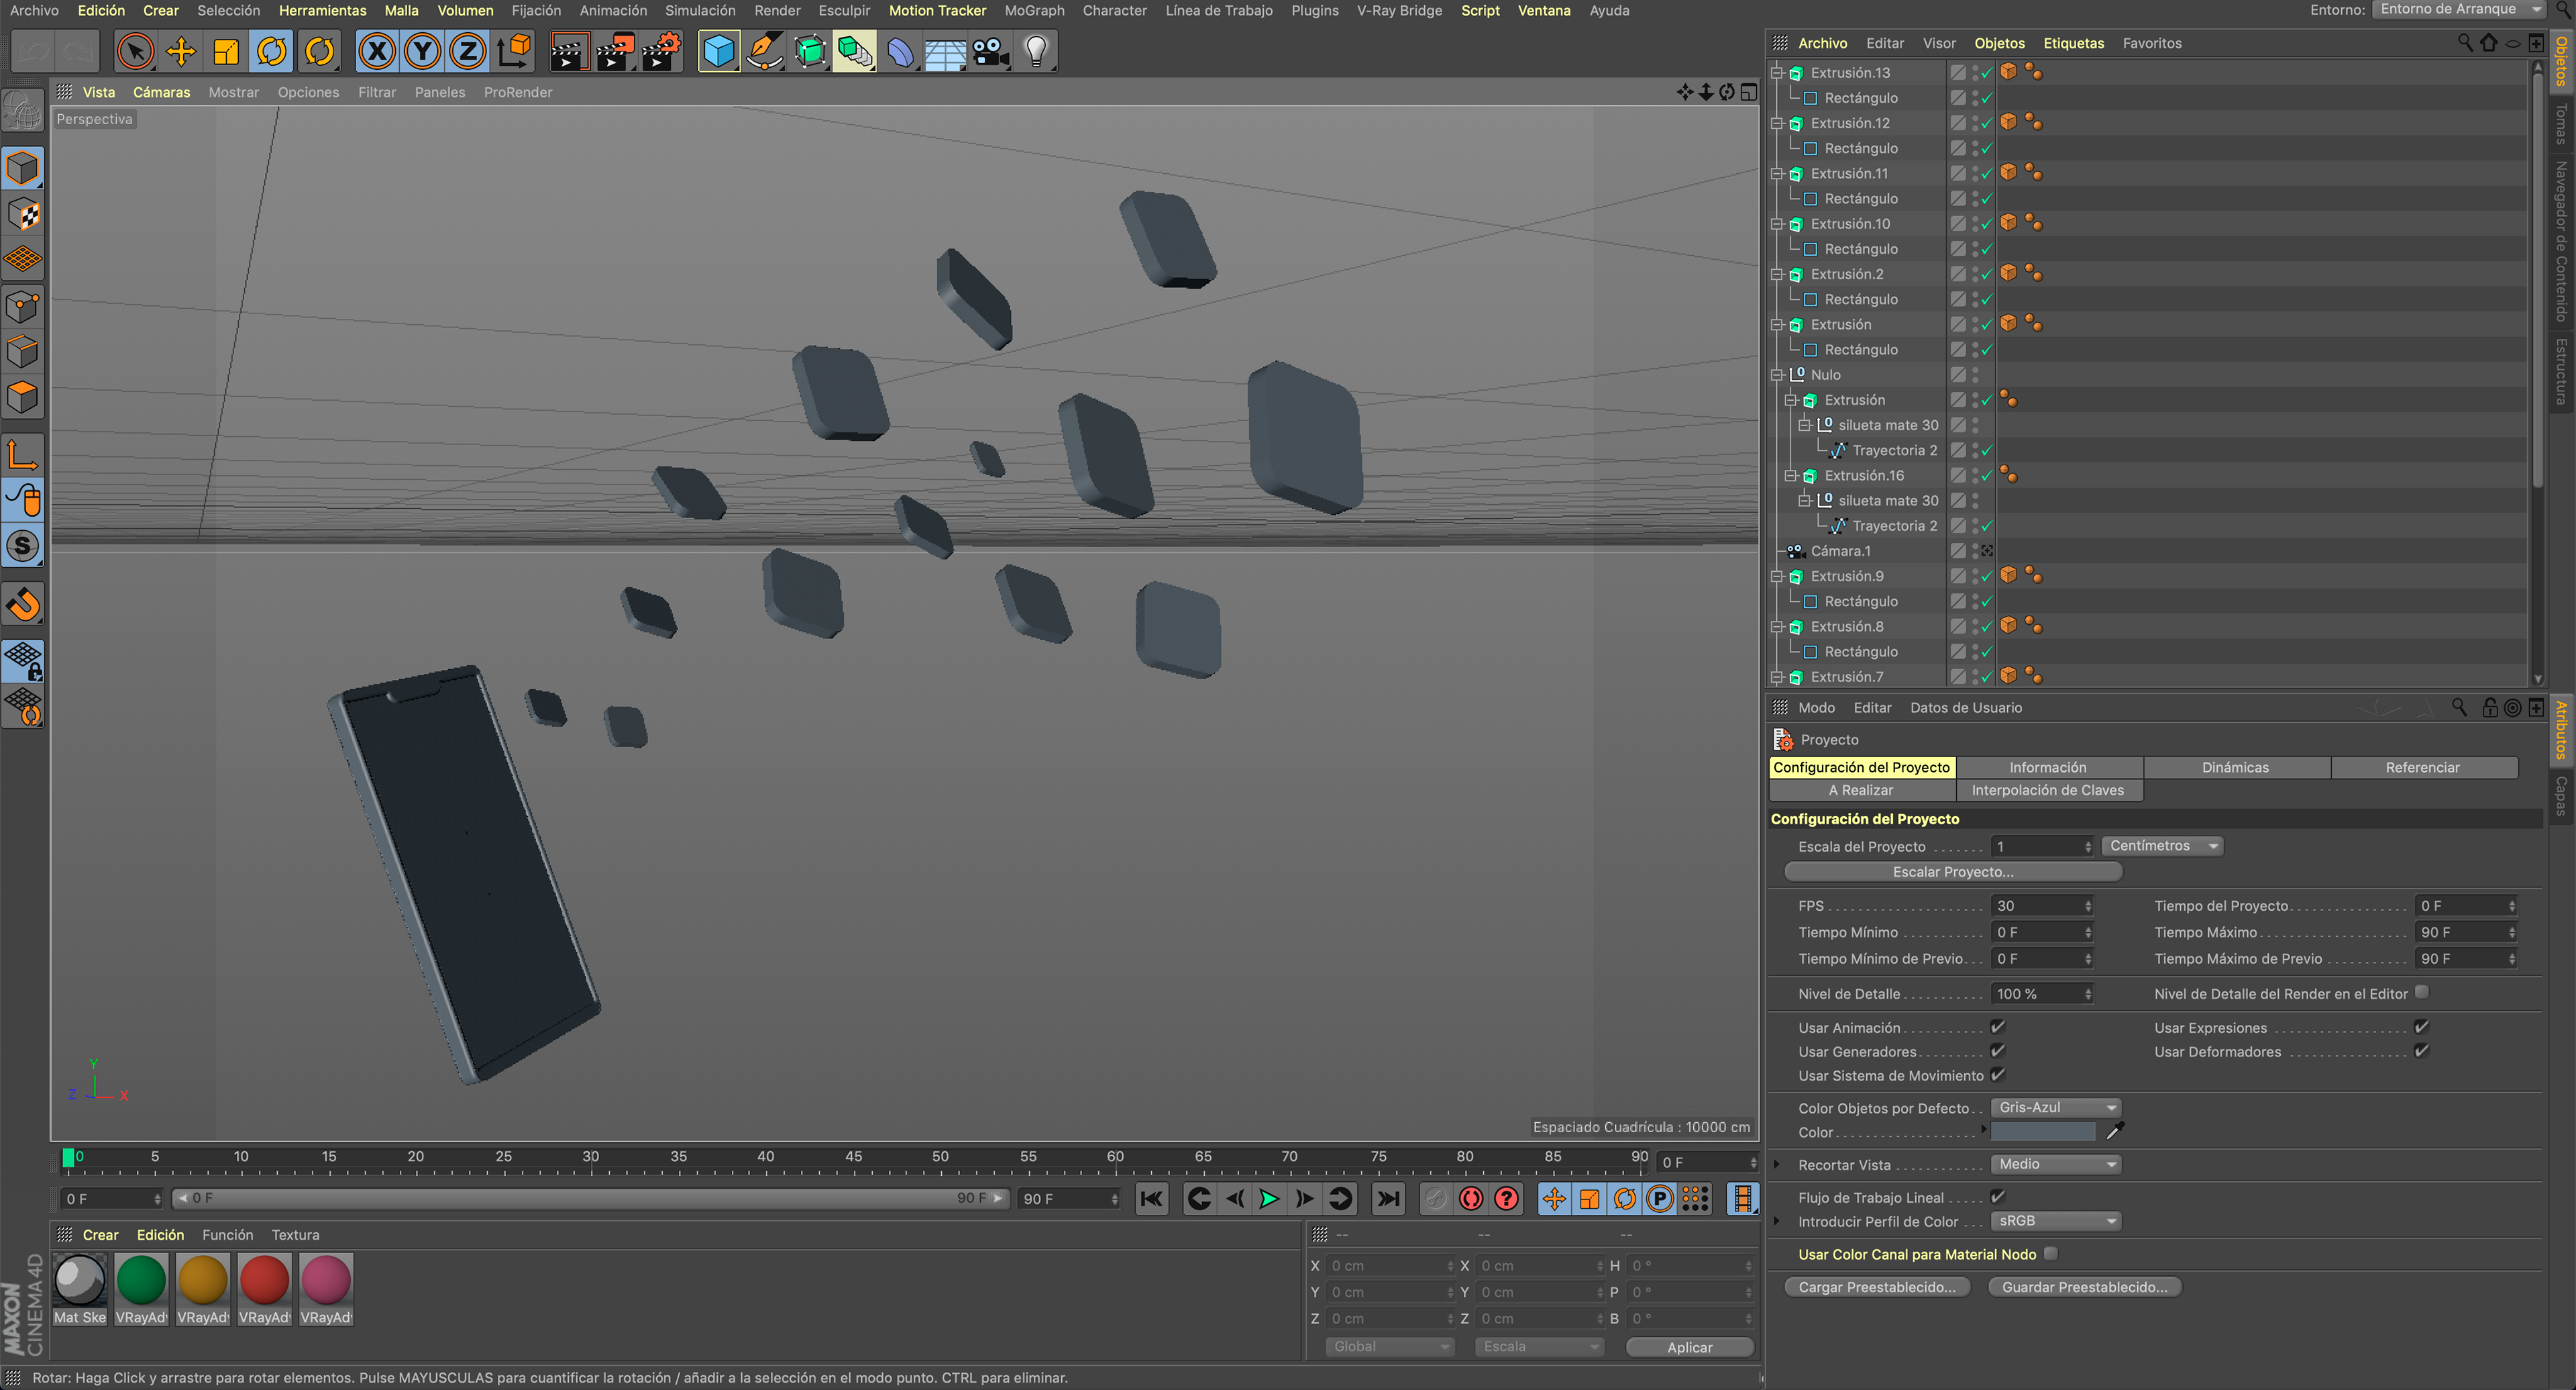Click the project Color swatch

[2042, 1132]
